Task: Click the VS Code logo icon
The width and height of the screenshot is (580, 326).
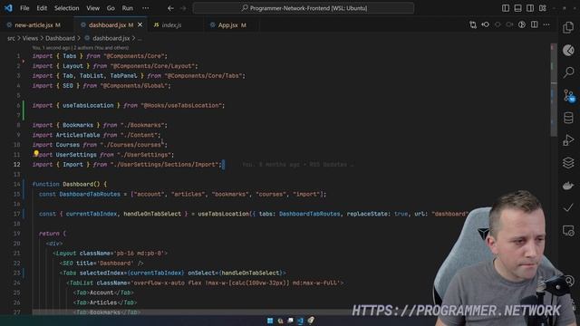Action: 8,8
